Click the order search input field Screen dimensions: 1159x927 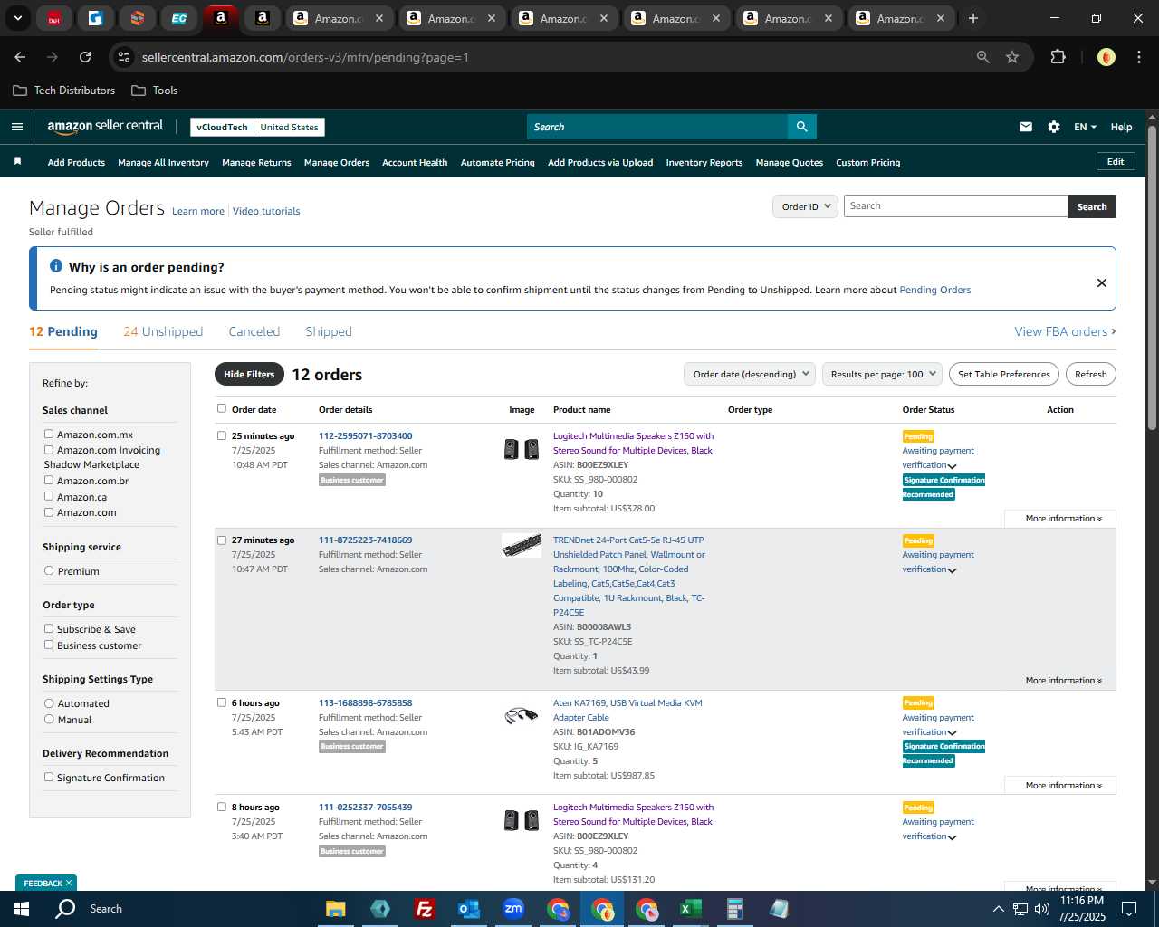coord(955,206)
